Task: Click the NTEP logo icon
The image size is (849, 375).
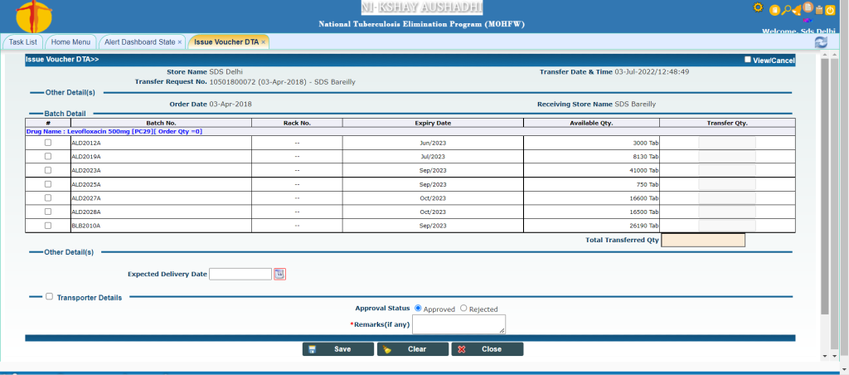Action: 34,17
